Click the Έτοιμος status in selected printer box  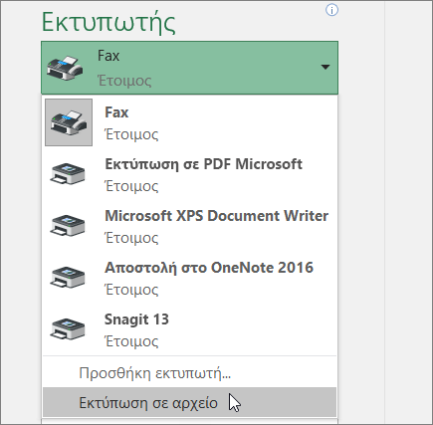tap(124, 81)
